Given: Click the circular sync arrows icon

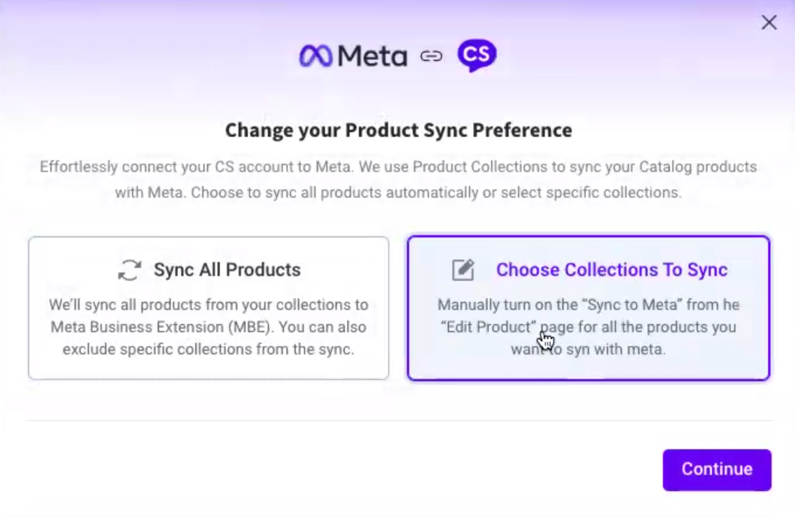Looking at the screenshot, I should [x=130, y=270].
